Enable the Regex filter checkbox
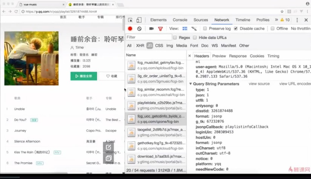Image resolution: width=311 pixels, height=179 pixels. pyautogui.click(x=175, y=38)
